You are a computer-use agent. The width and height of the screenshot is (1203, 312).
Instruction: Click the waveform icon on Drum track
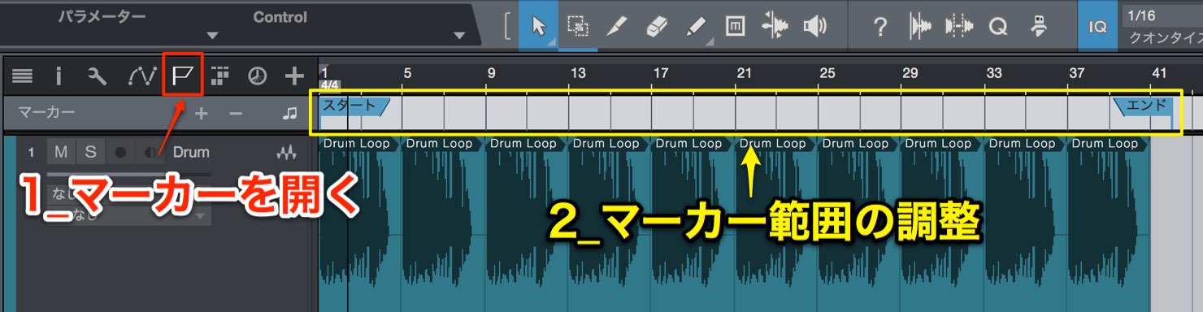285,152
